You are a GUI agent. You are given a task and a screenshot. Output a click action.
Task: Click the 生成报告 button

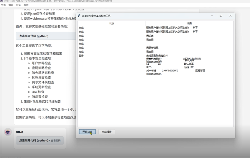[107, 132]
